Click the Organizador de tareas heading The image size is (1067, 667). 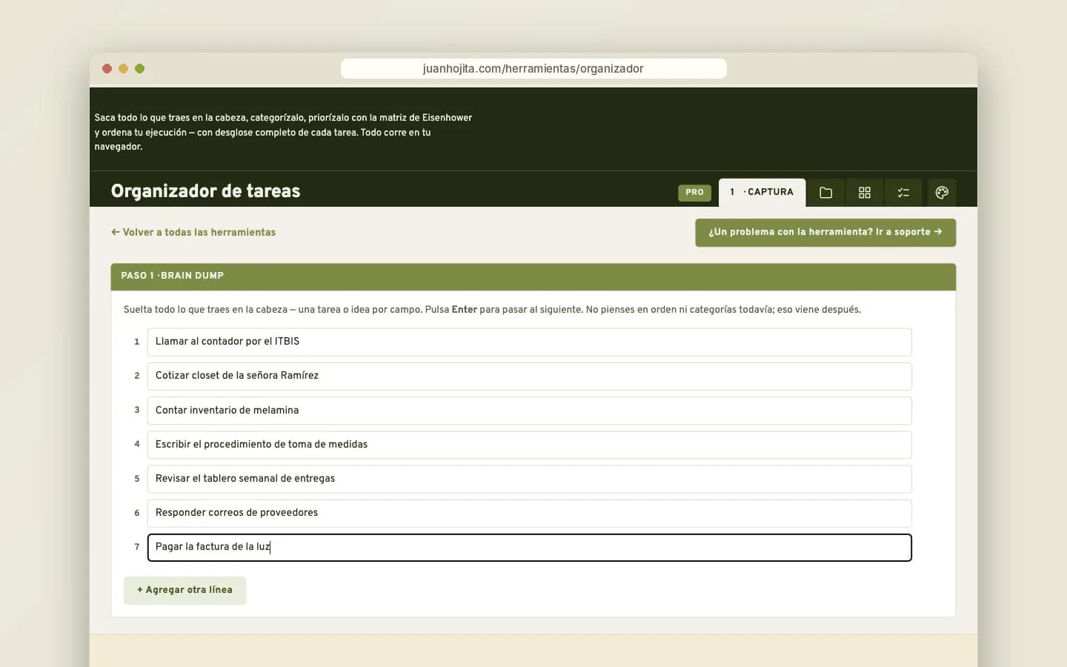point(205,191)
